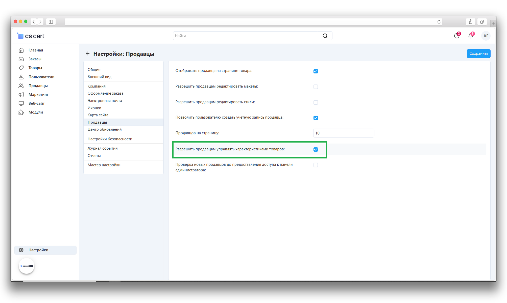Click the search magnifier icon
The height and width of the screenshot is (303, 507).
(325, 36)
